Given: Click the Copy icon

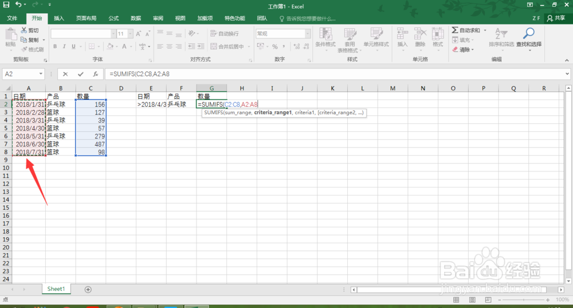Looking at the screenshot, I should (x=24, y=40).
